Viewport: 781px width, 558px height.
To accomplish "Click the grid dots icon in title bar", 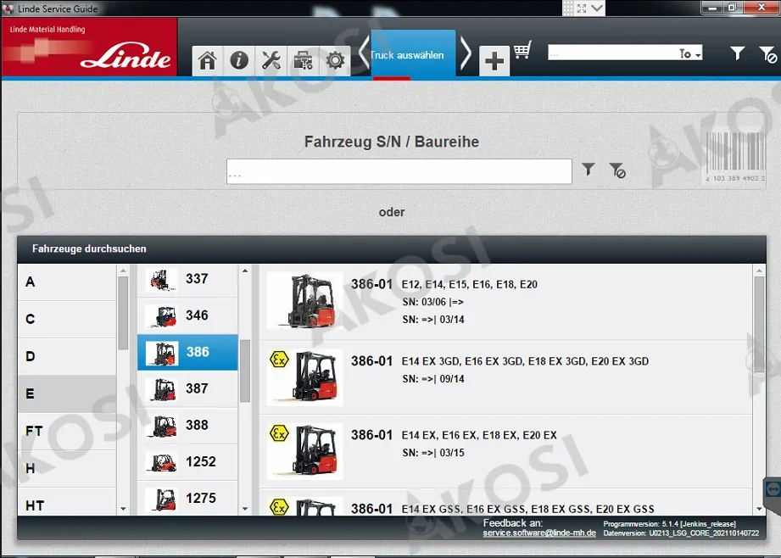I will tap(568, 8).
